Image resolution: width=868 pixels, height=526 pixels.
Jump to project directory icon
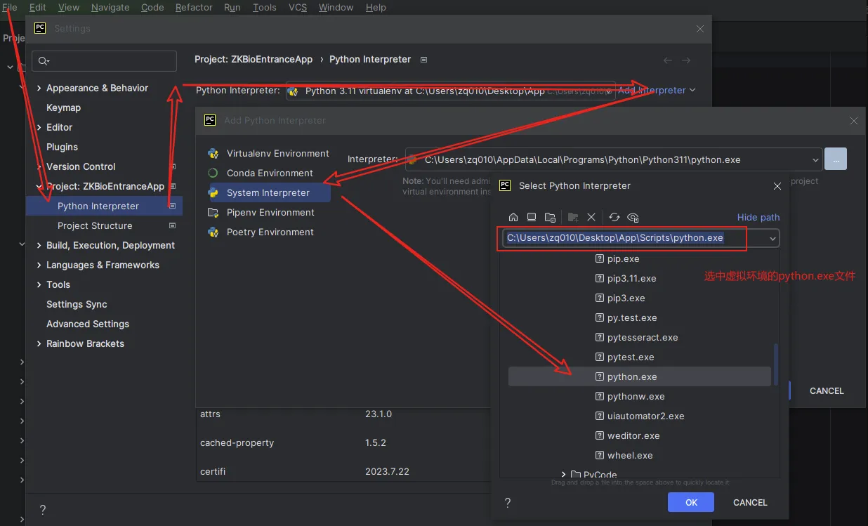550,218
